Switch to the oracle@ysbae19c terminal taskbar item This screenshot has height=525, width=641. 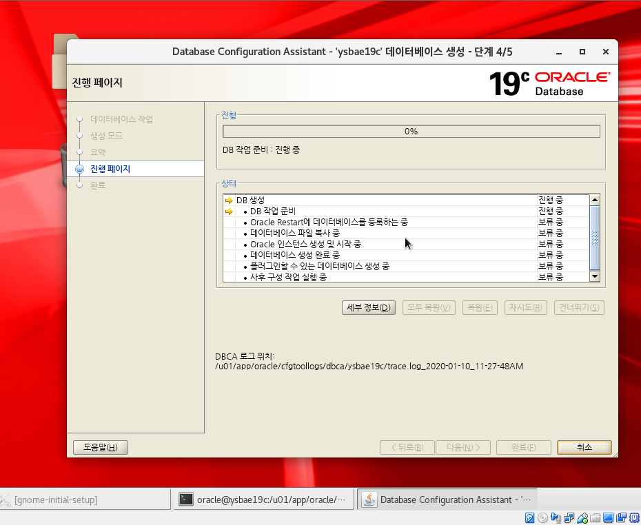coord(264,500)
